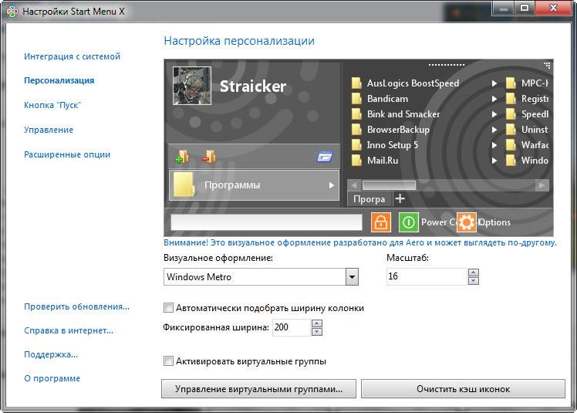Viewport: 577px width, 413px height.
Task: Toggle Активировать виртуальные группы checkbox
Action: tap(168, 361)
